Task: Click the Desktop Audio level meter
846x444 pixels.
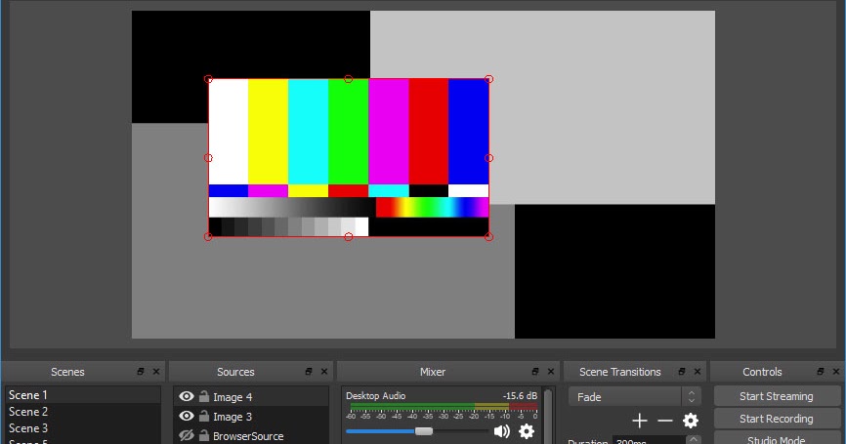Action: (x=442, y=406)
